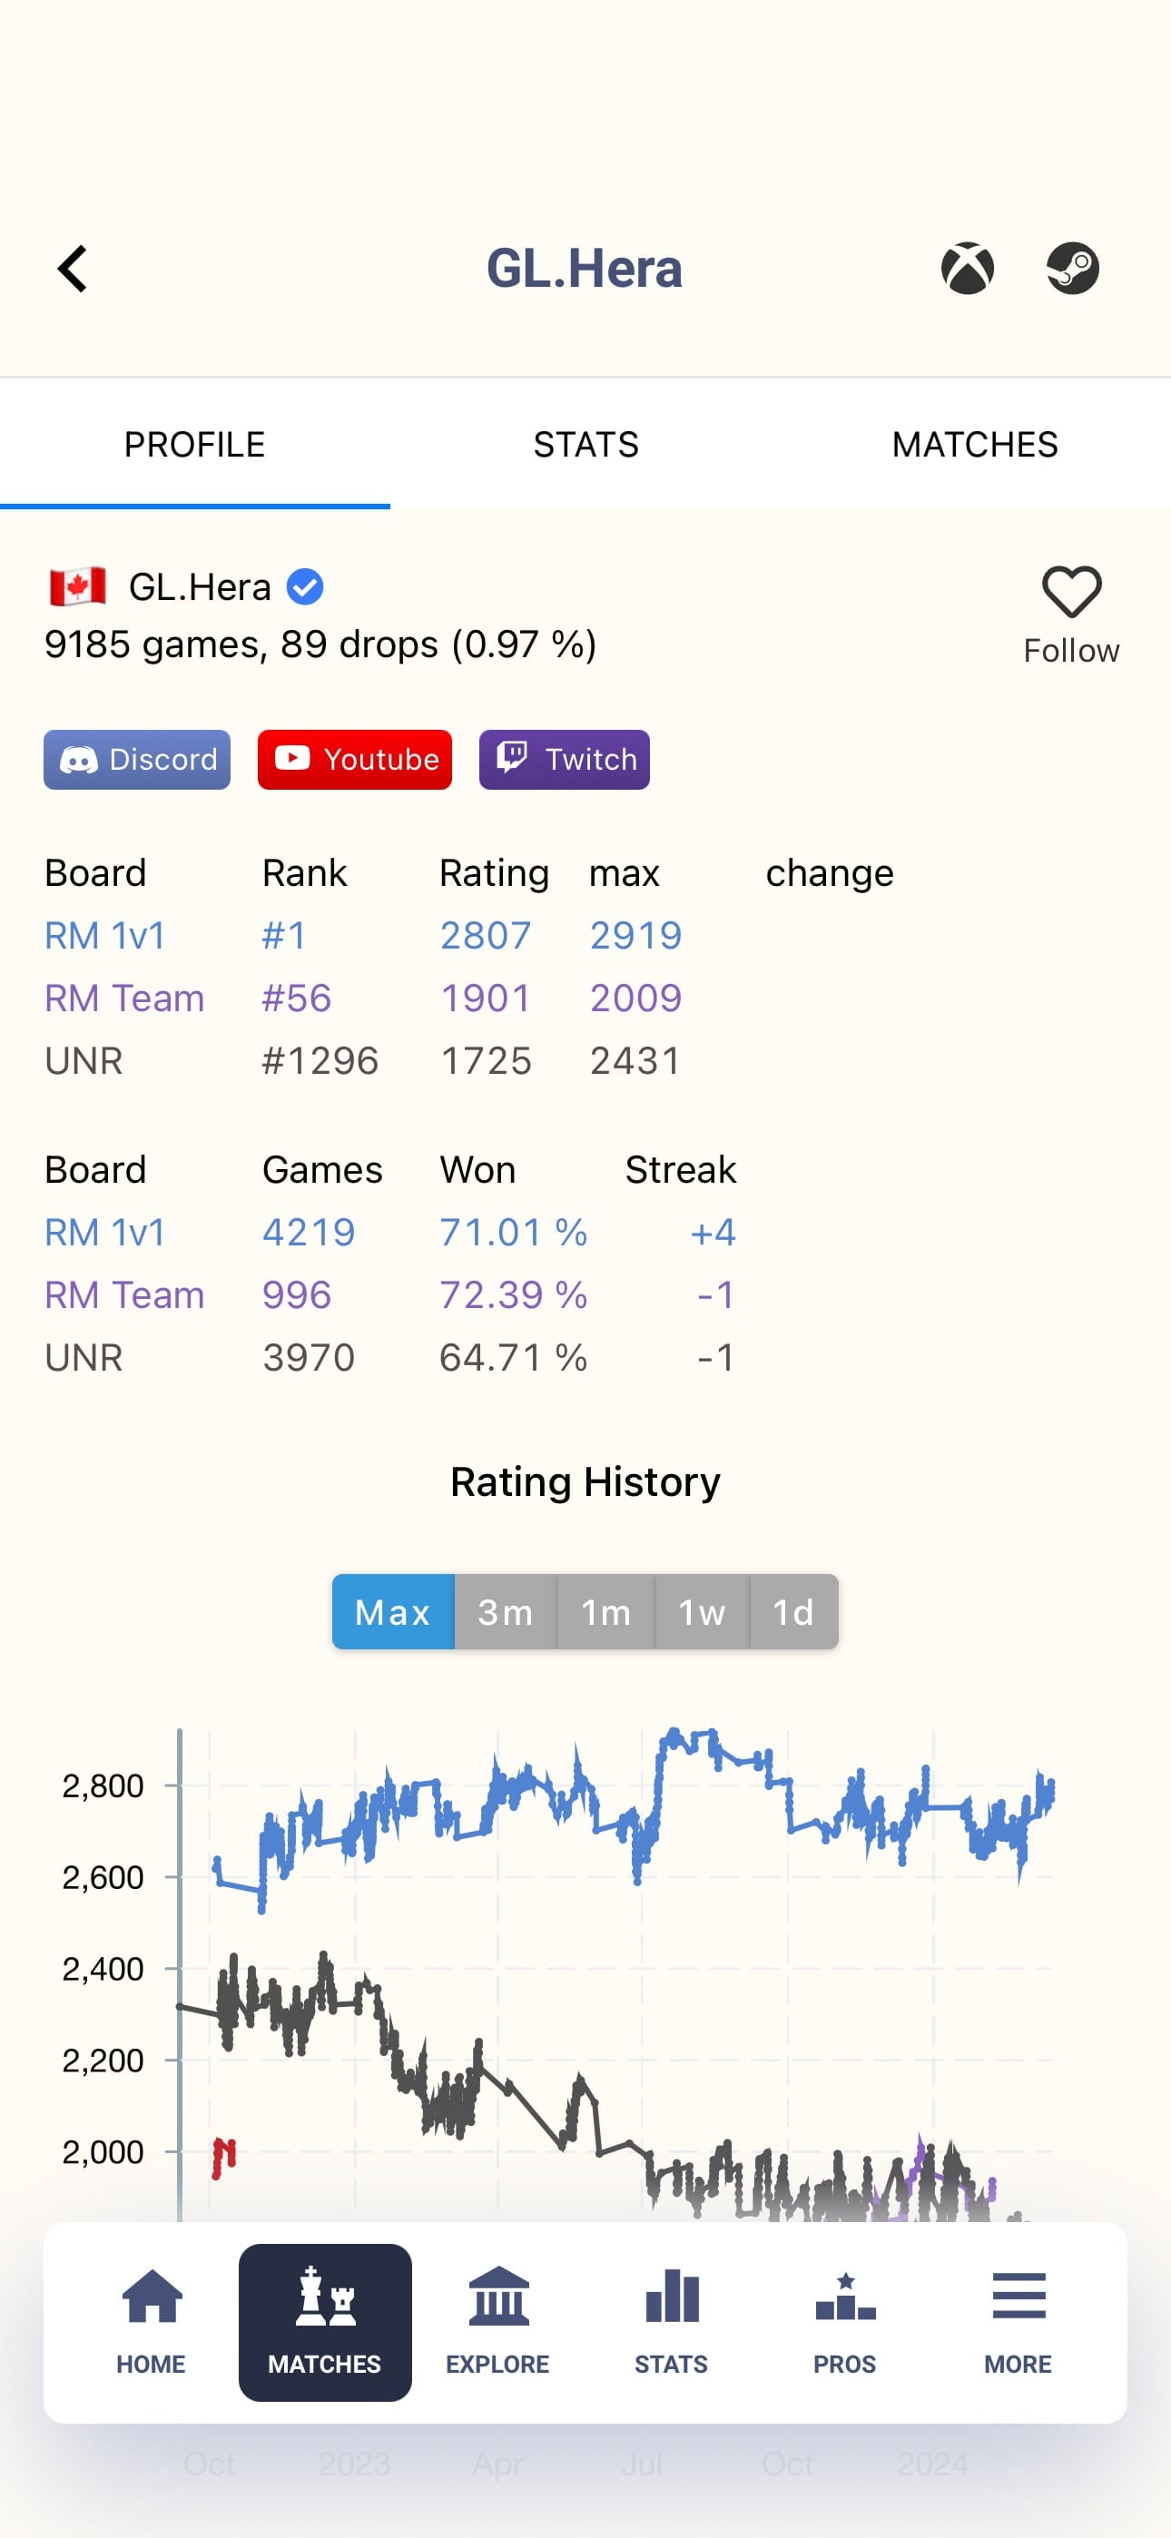
Task: Open Explore in bottom navigation
Action: point(497,2320)
